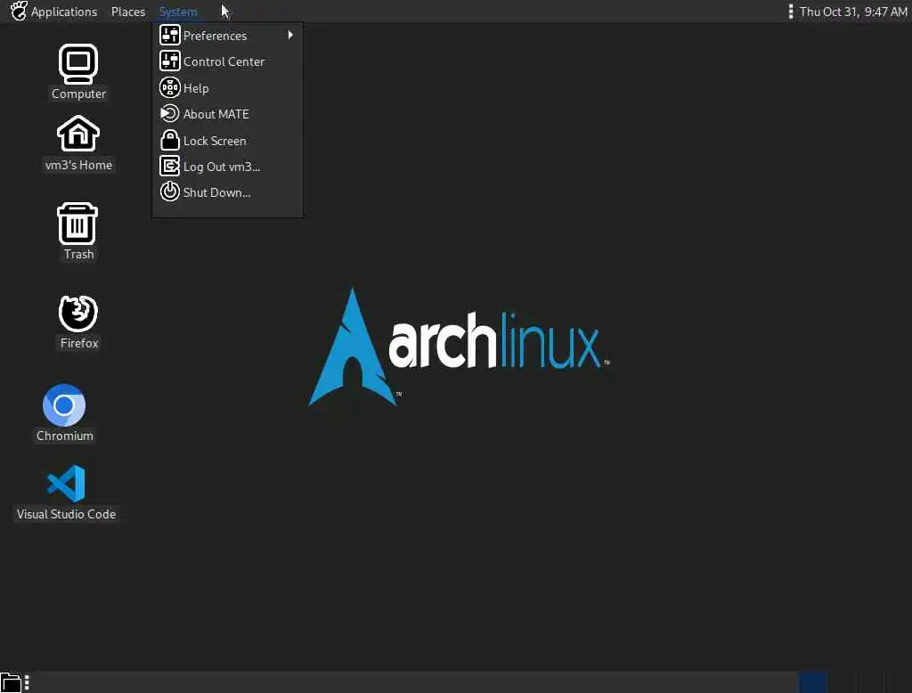Click the Lock Screen padlock icon

[x=170, y=140]
